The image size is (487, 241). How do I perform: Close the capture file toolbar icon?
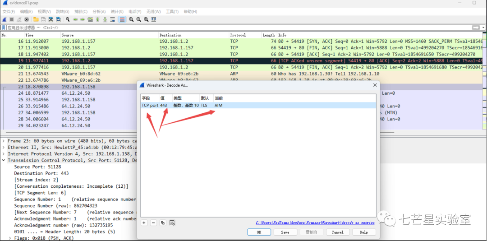(x=51, y=19)
